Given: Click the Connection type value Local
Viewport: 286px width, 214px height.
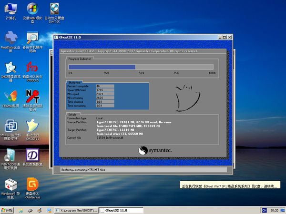Looking at the screenshot, I should (100, 118).
